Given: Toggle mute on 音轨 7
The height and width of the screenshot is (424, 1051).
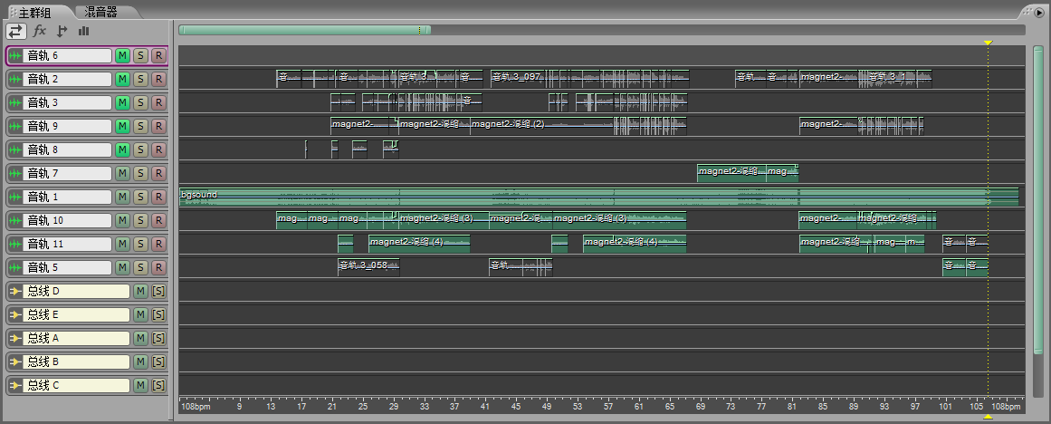Looking at the screenshot, I should pos(122,174).
